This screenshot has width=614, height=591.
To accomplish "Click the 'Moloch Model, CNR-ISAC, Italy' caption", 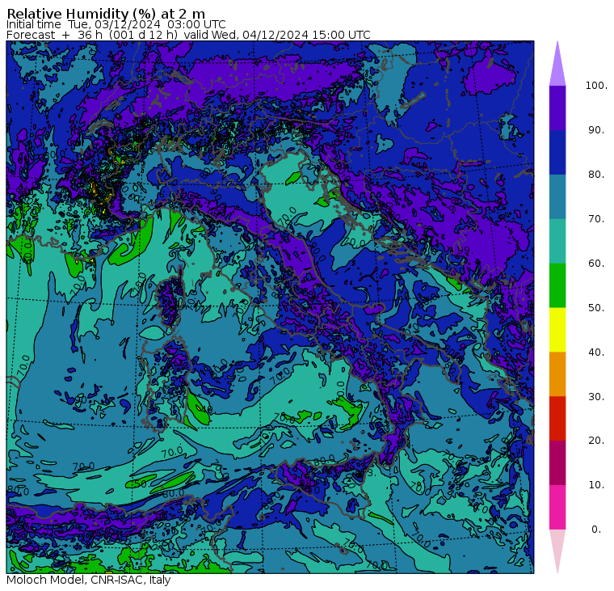I will (x=89, y=580).
